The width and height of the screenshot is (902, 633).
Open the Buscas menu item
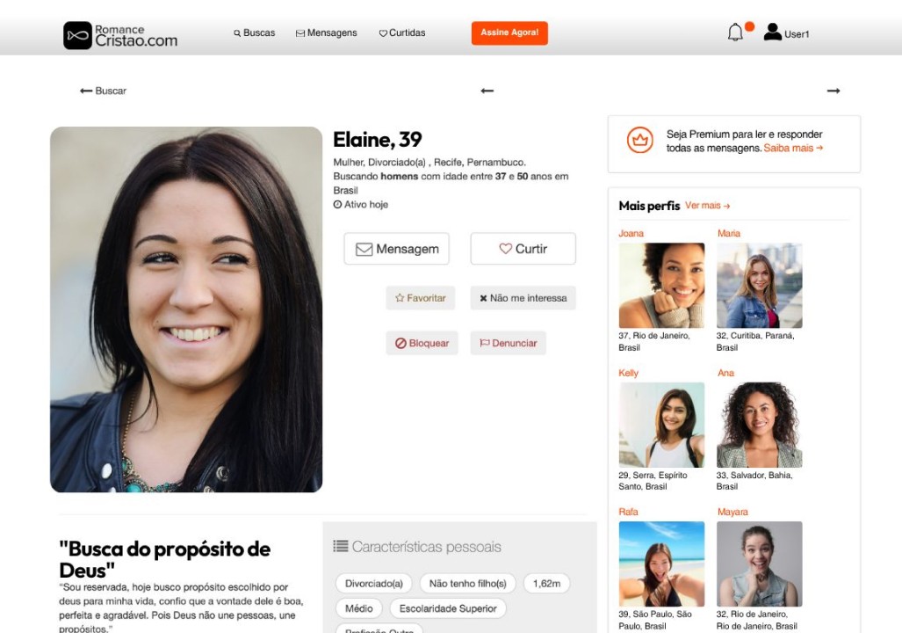254,33
